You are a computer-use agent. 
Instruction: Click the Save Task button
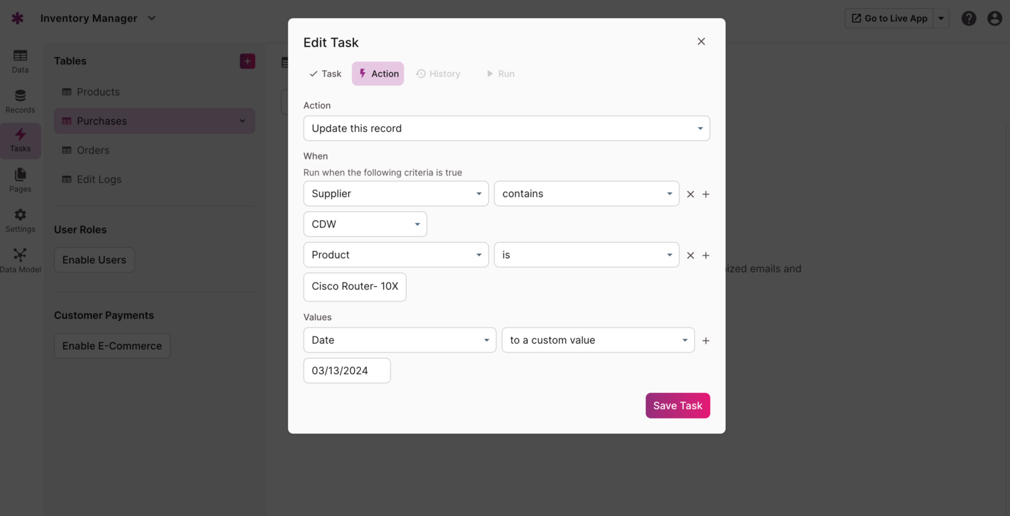click(677, 405)
